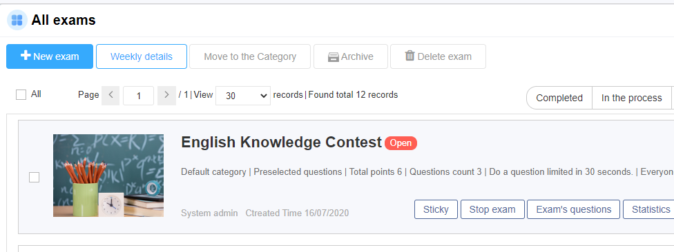
Task: Open Weekly details
Action: (142, 56)
